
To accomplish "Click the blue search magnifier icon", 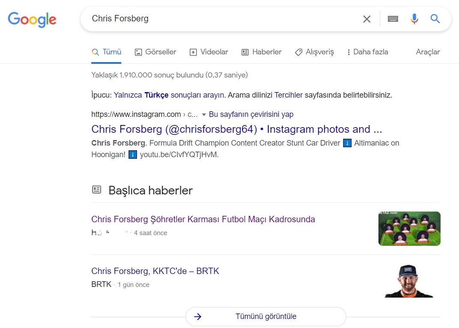I will click(435, 19).
